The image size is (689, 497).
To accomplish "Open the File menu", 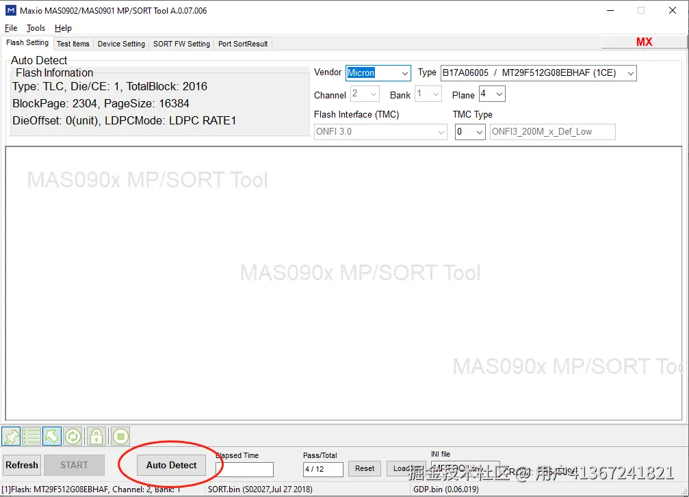I will (x=11, y=28).
